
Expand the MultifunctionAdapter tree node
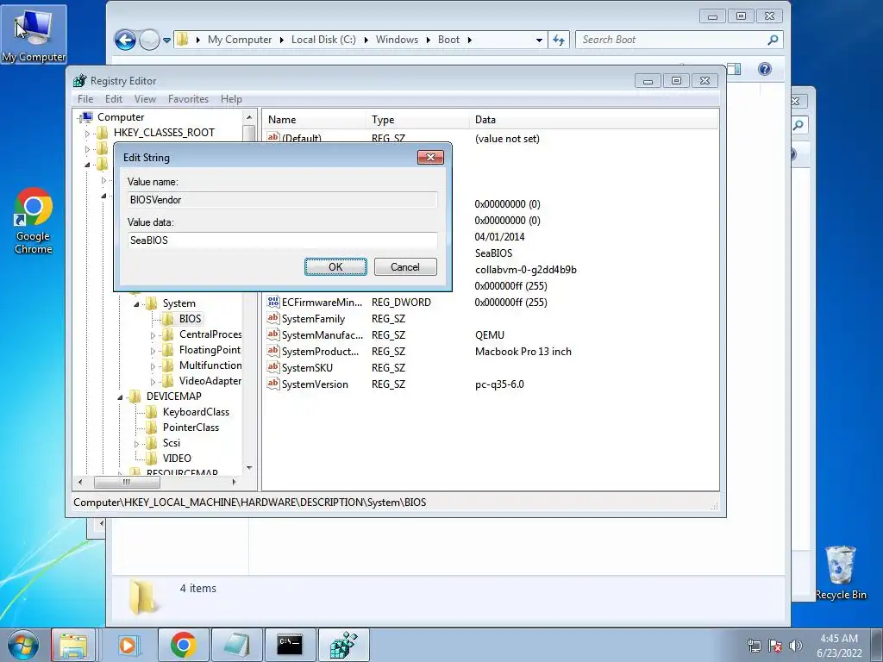pyautogui.click(x=153, y=366)
